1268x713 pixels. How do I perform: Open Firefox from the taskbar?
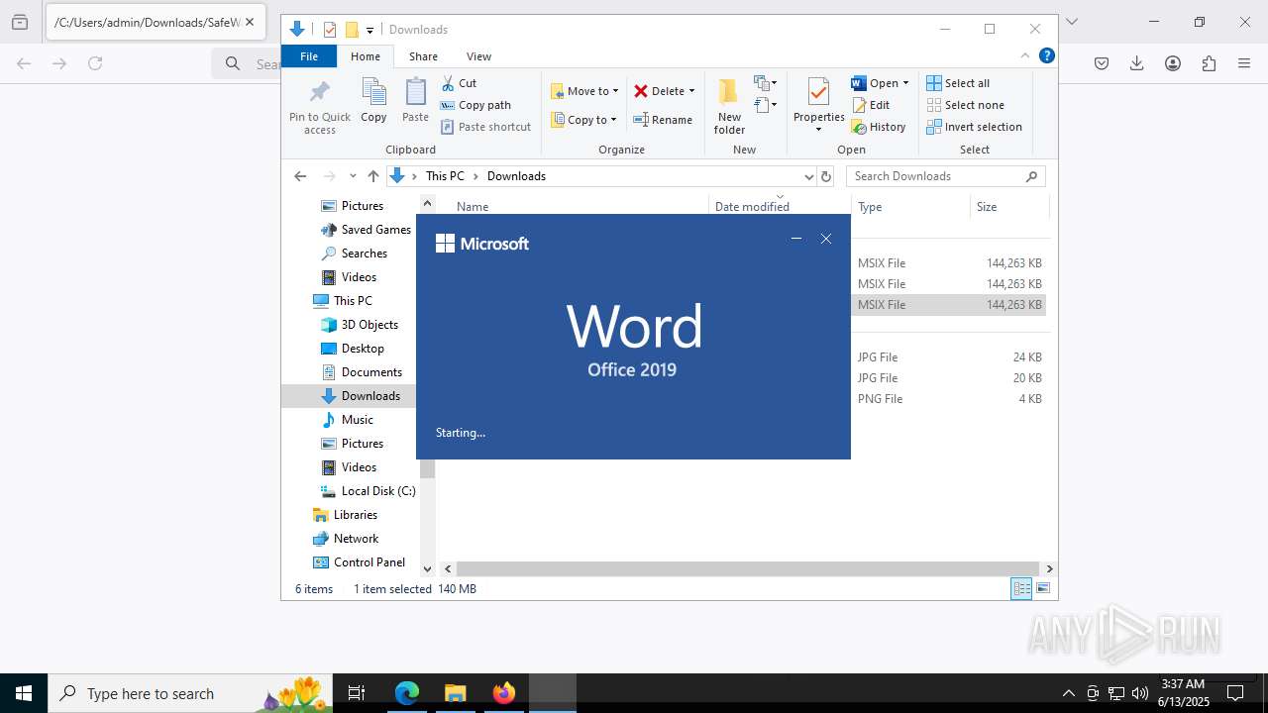coord(503,693)
